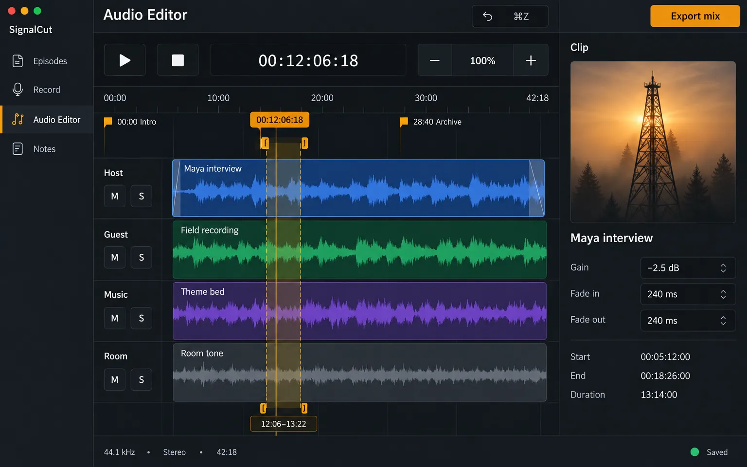747x467 pixels.
Task: Click the bottom selection end bracket handle
Action: [304, 408]
